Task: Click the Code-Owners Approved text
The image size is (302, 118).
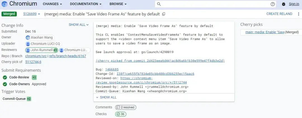Action: (39, 84)
